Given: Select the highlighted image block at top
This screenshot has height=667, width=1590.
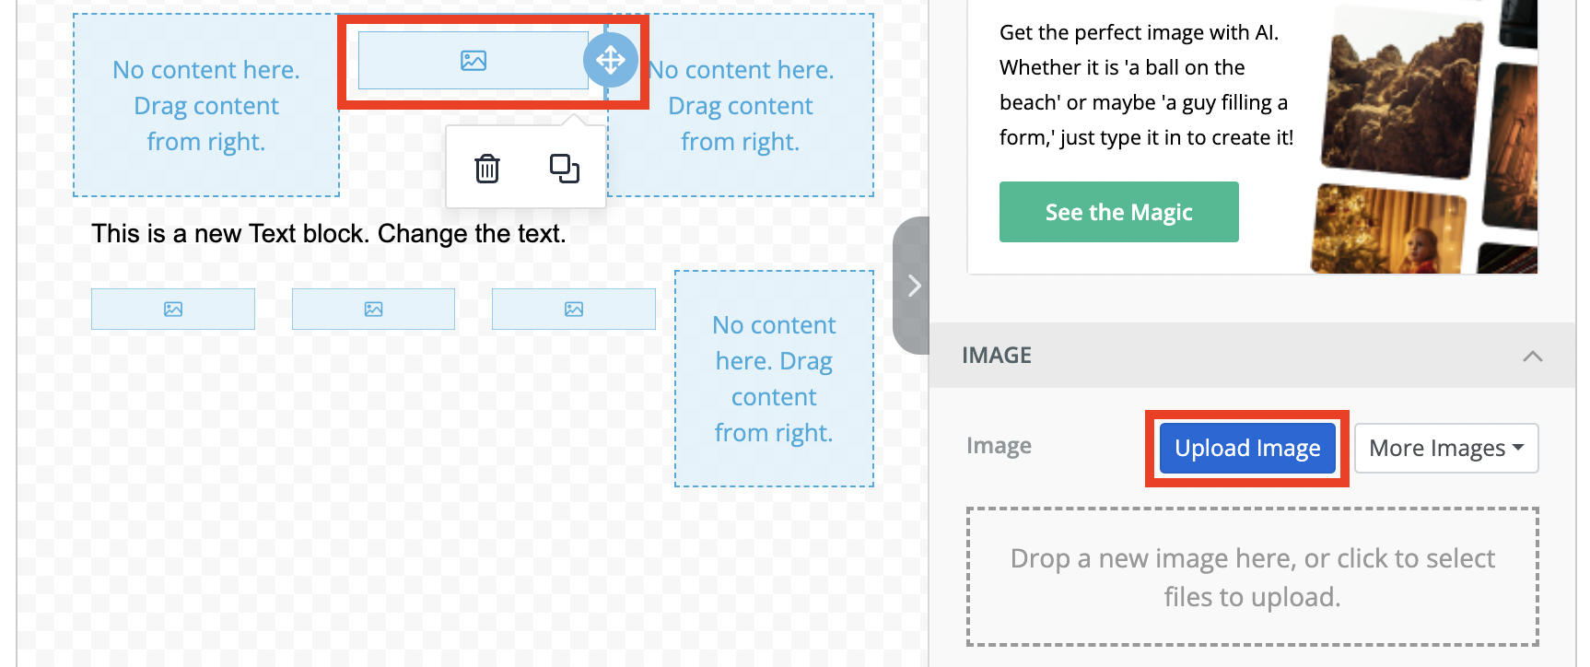Looking at the screenshot, I should [x=473, y=61].
